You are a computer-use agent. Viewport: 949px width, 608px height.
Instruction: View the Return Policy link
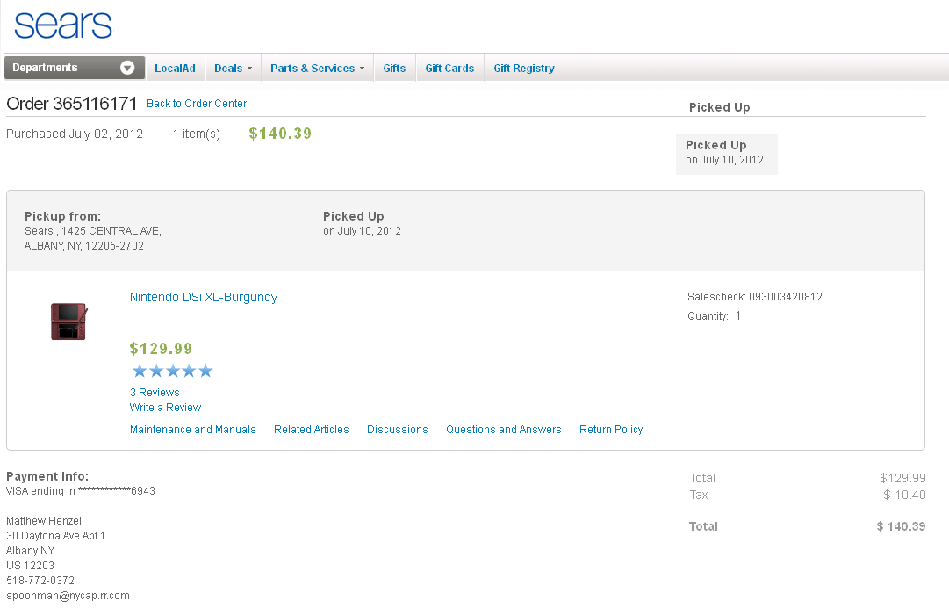(x=611, y=430)
